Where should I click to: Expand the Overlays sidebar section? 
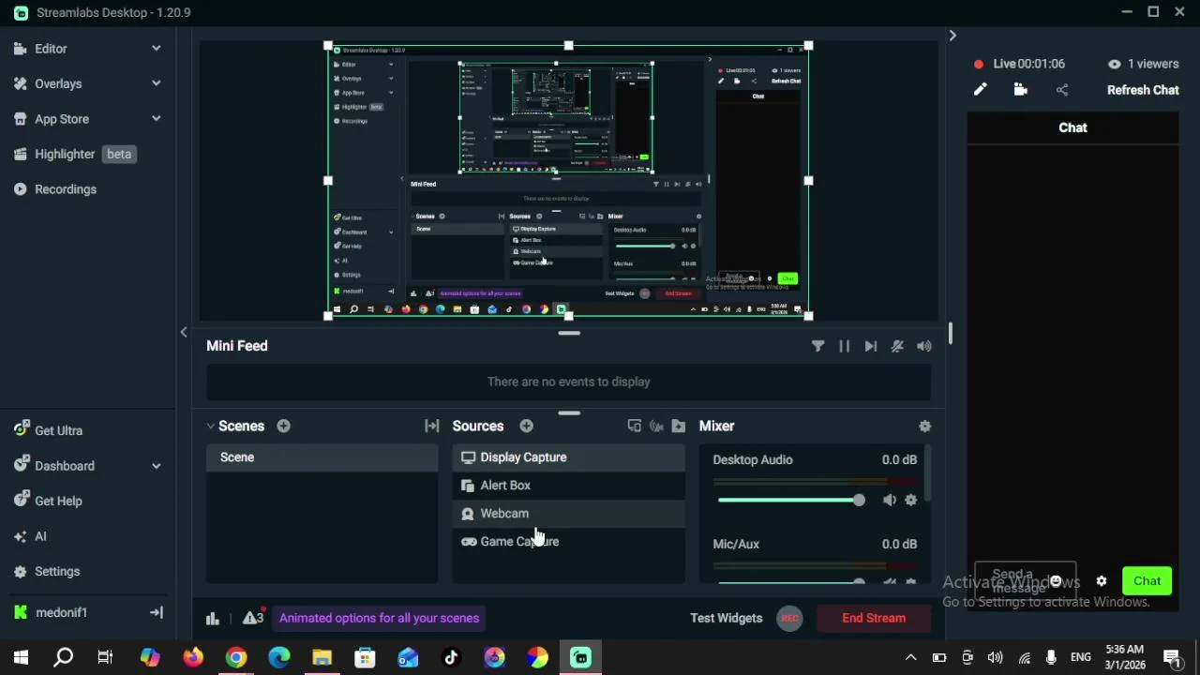coord(156,83)
